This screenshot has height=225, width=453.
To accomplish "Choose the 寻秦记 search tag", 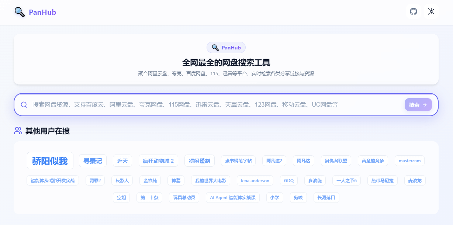I will tap(93, 161).
